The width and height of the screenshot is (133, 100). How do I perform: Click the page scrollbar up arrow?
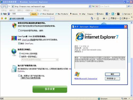[x=131, y=23]
